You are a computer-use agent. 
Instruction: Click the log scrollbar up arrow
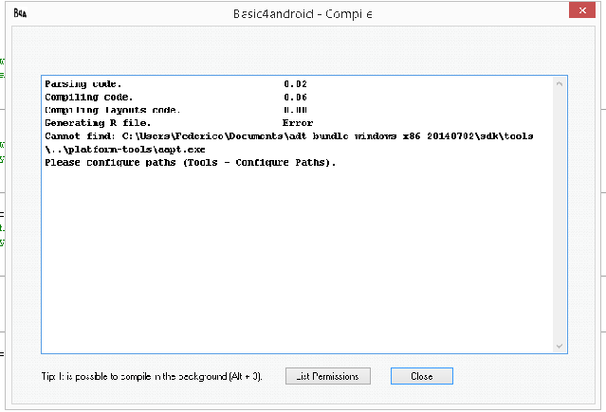[560, 83]
